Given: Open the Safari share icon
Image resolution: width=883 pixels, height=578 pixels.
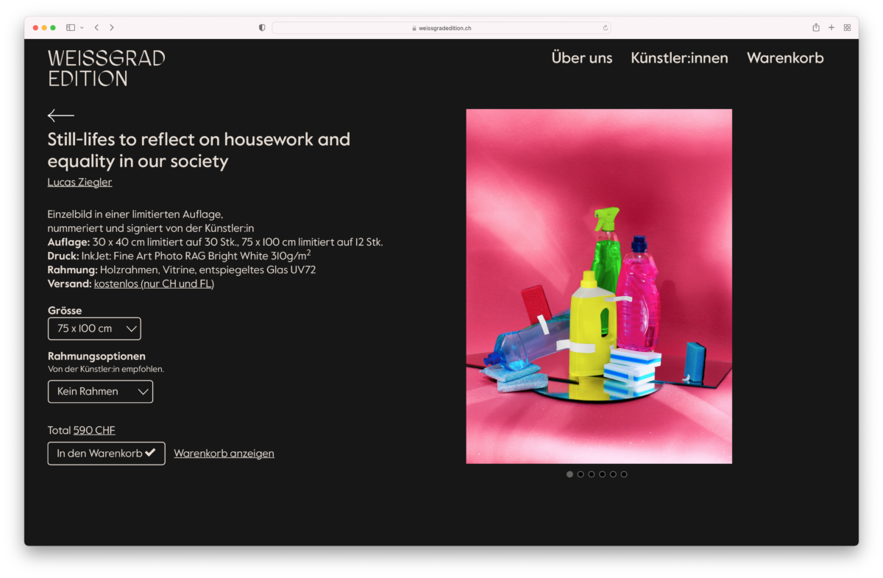Looking at the screenshot, I should click(815, 28).
